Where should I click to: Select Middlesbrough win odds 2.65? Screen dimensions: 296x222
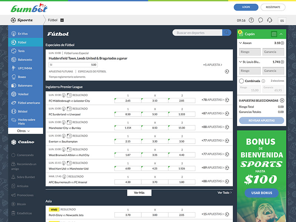pyautogui.click(x=128, y=101)
